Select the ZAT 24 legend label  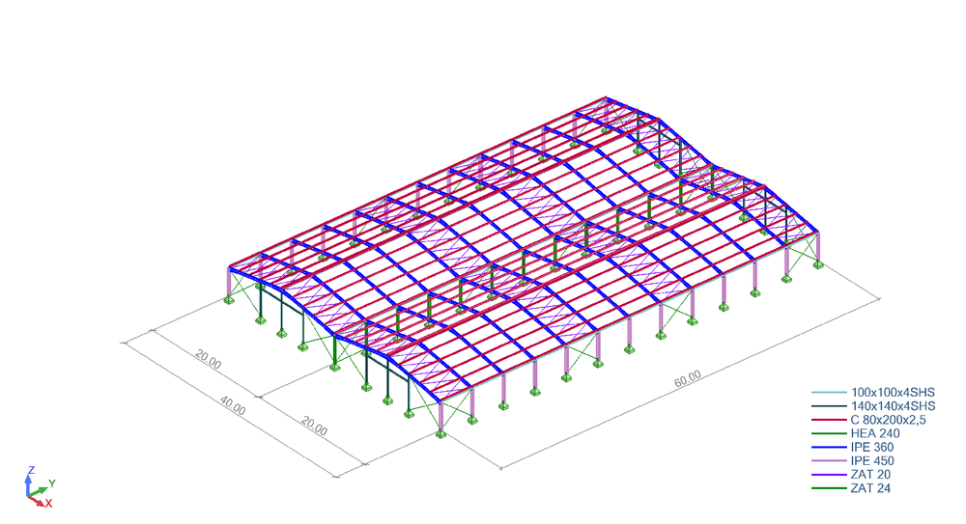[x=870, y=488]
